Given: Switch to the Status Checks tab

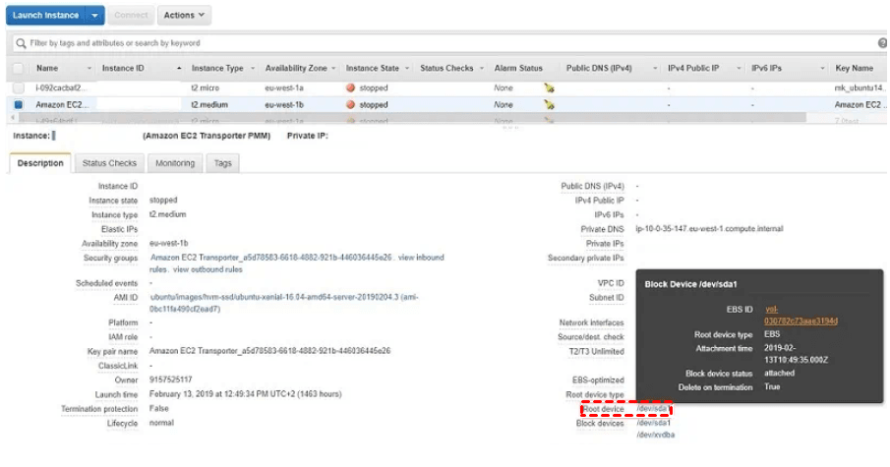Looking at the screenshot, I should pyautogui.click(x=109, y=163).
